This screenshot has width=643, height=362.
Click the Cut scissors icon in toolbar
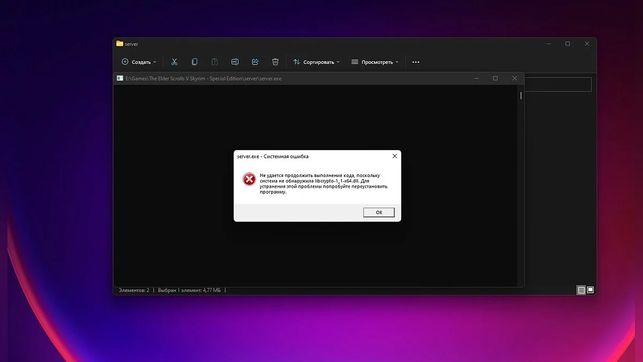[x=174, y=62]
